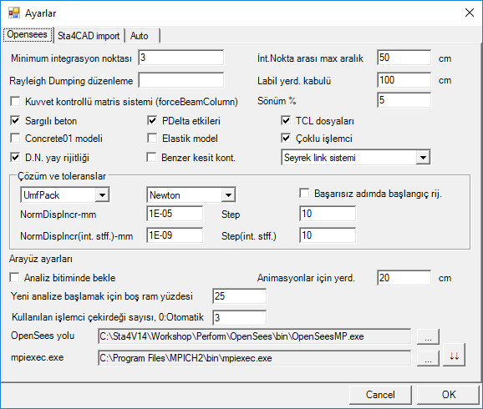
Task: Click the OK button
Action: 448,395
